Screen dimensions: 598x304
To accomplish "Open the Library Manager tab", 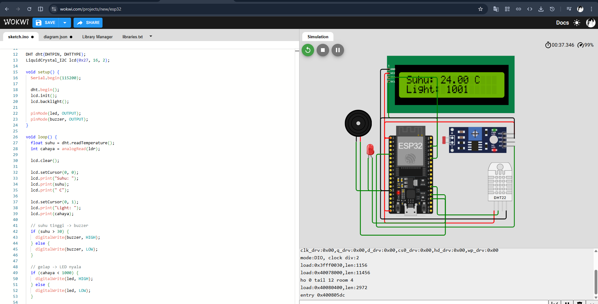I will point(98,37).
